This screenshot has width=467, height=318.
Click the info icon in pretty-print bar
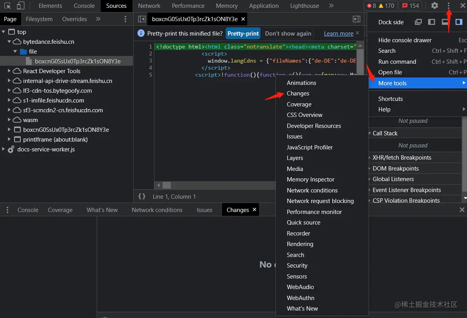[141, 33]
